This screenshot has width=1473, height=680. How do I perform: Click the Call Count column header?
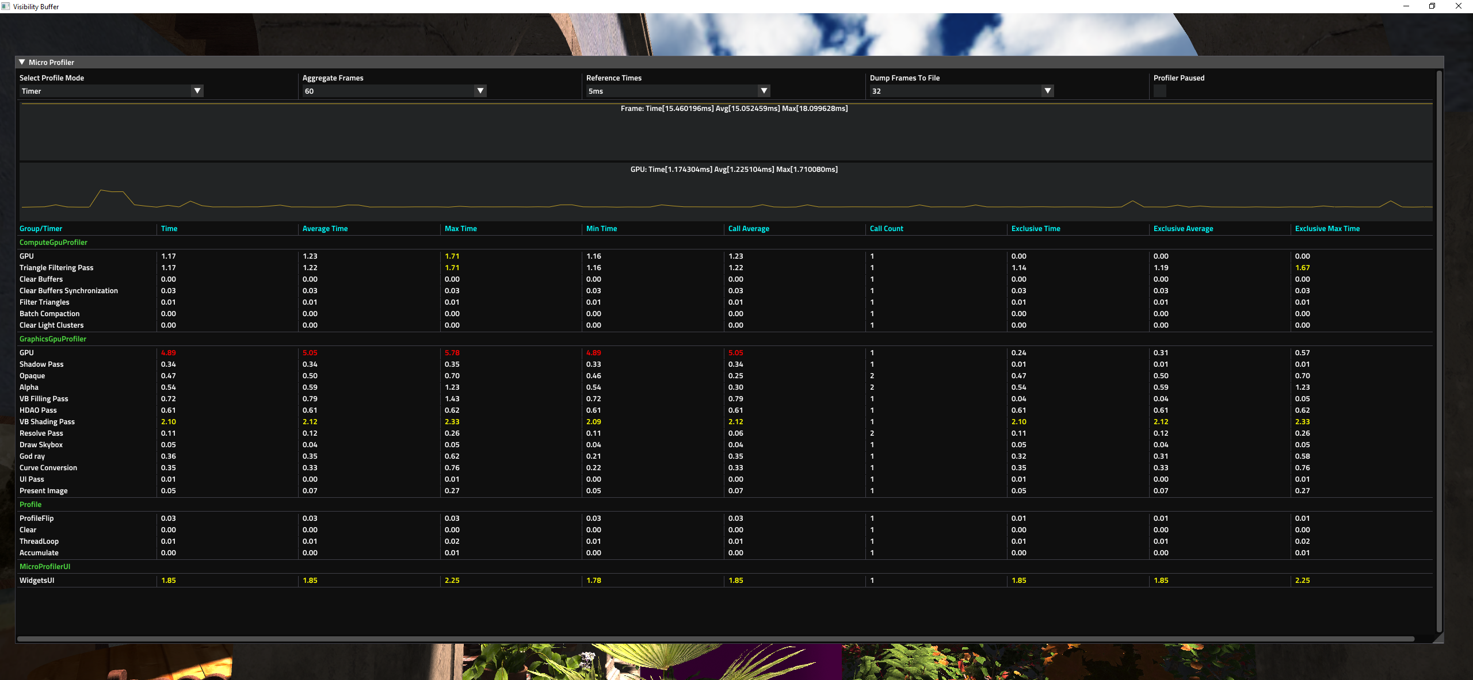click(x=886, y=229)
